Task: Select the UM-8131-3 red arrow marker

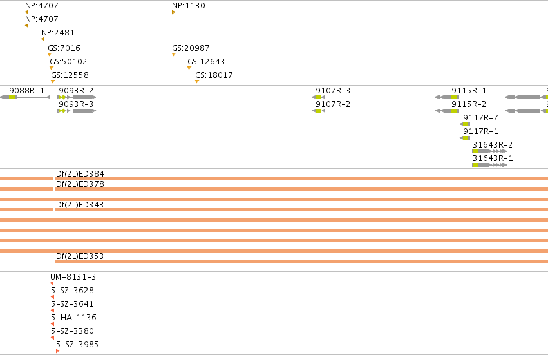Action: [x=52, y=283]
